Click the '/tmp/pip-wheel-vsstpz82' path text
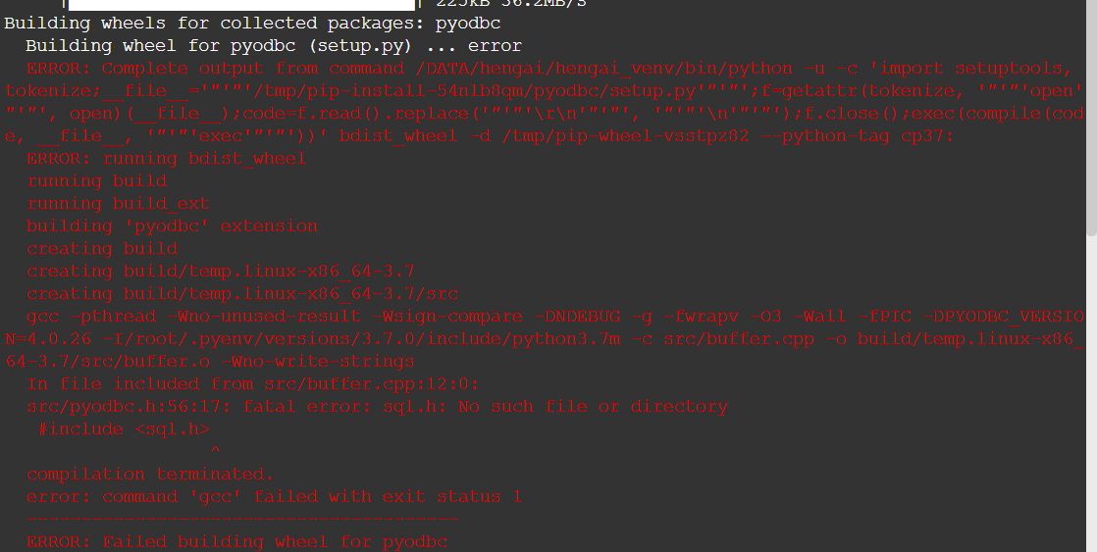The width and height of the screenshot is (1097, 552). tap(625, 135)
